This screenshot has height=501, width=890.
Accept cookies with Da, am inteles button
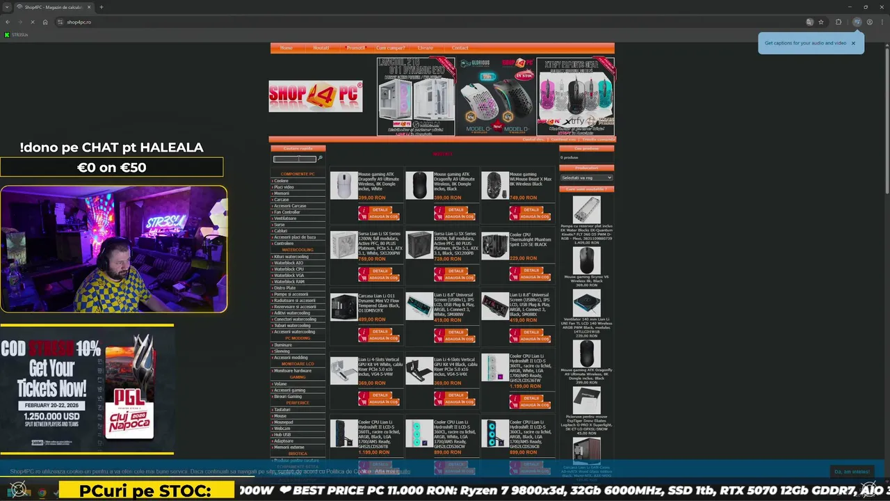[x=852, y=472]
